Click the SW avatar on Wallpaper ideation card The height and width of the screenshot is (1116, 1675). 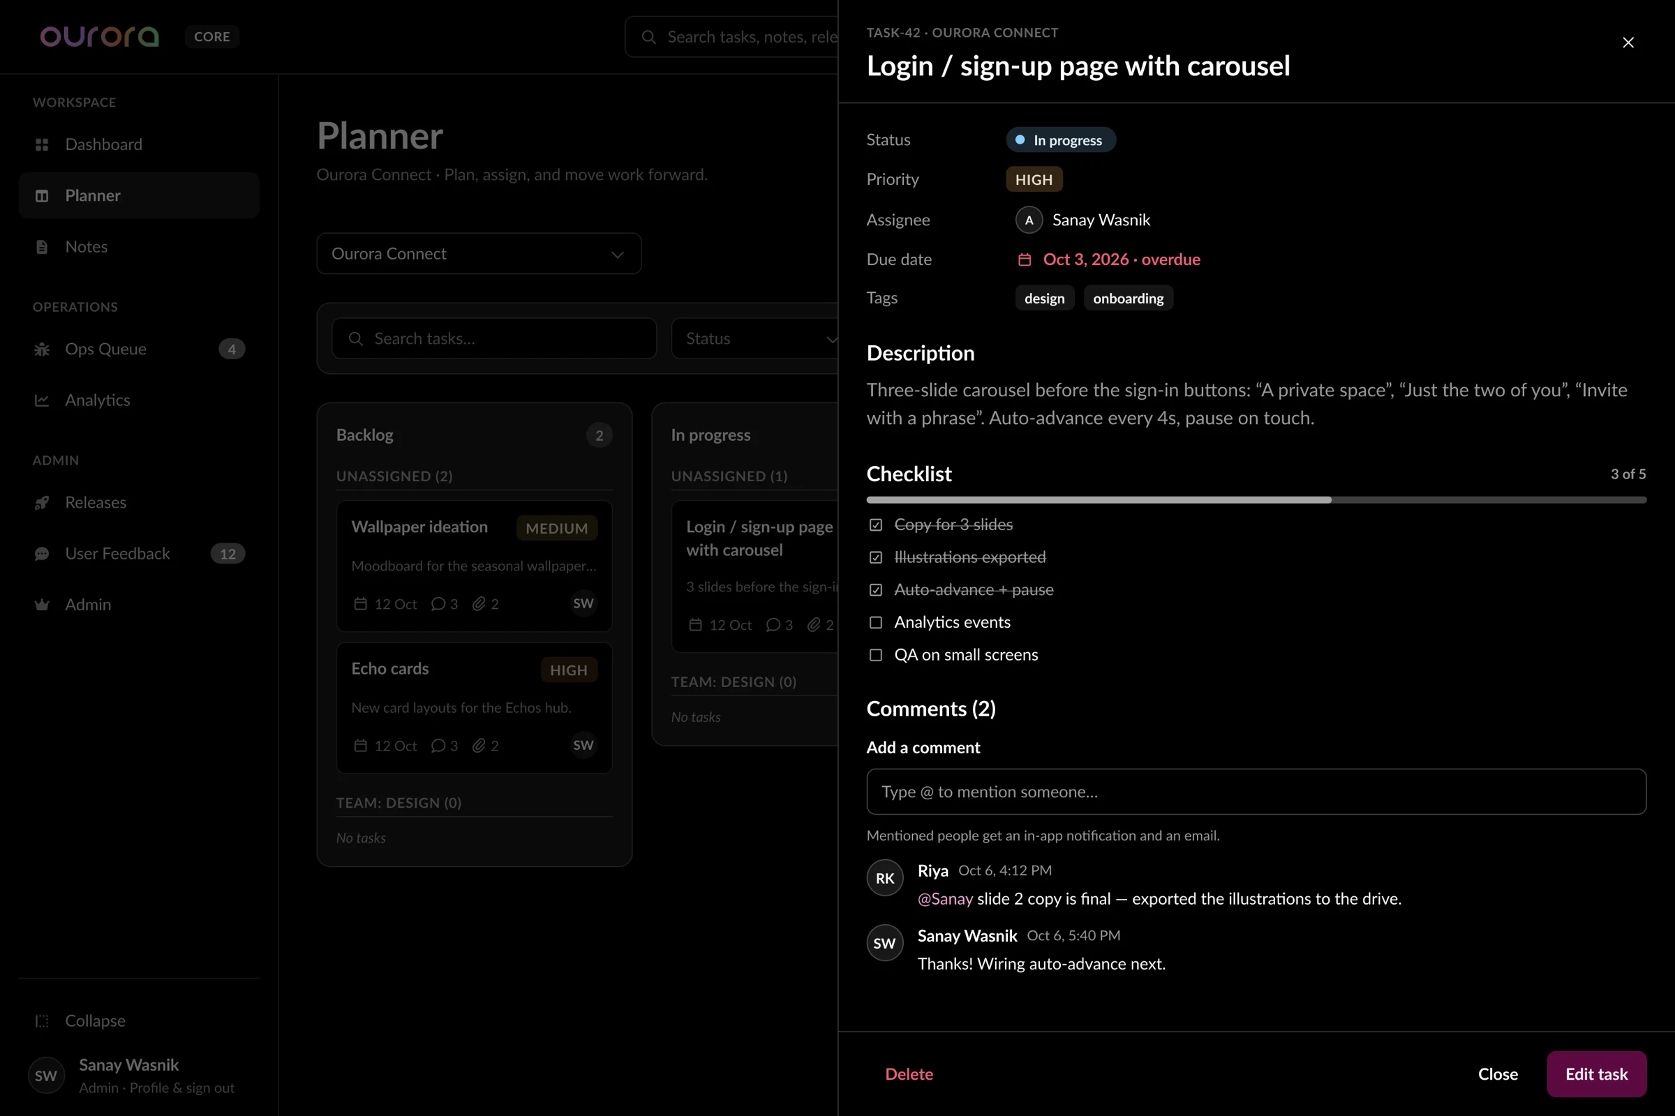coord(583,603)
